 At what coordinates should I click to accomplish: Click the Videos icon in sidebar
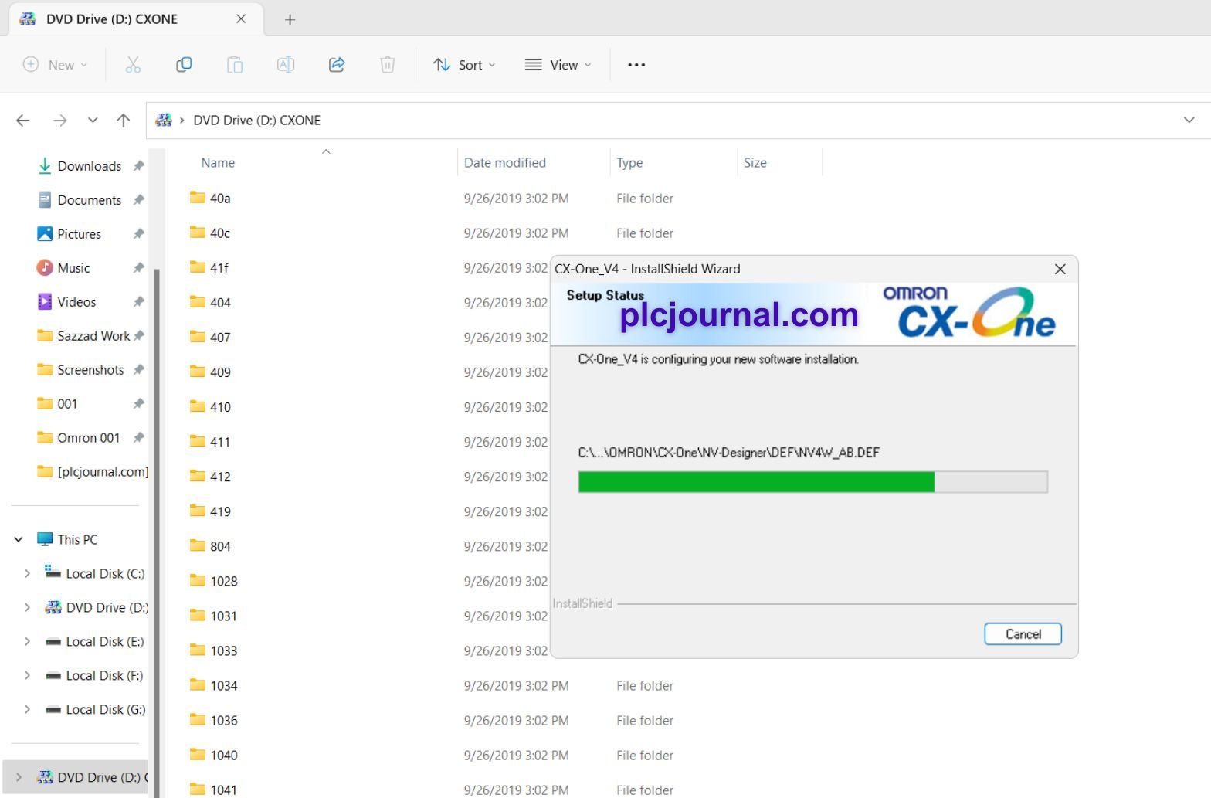point(45,301)
